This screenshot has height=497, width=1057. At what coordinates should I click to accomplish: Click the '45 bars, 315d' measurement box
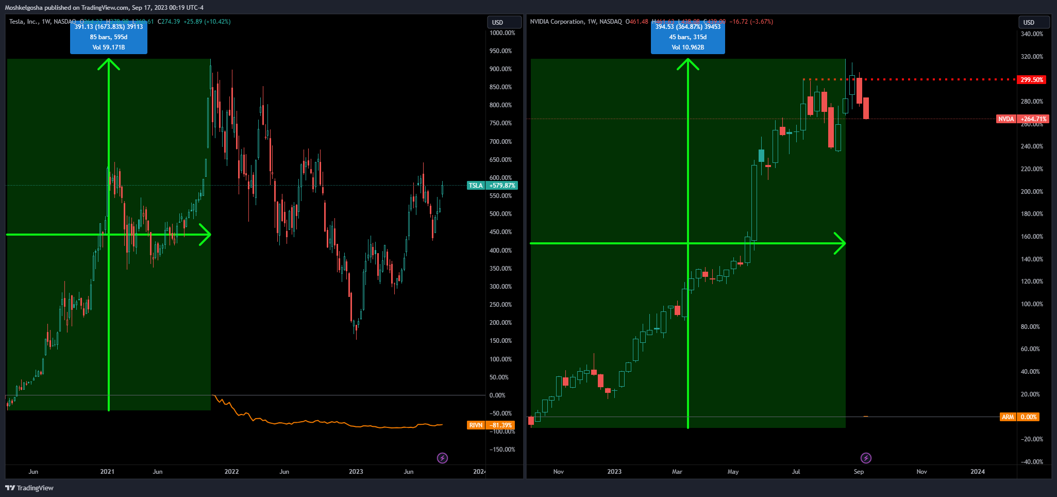tap(688, 37)
